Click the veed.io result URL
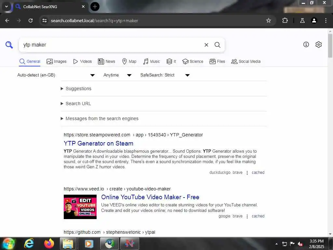The image size is (333, 250). [x=117, y=189]
